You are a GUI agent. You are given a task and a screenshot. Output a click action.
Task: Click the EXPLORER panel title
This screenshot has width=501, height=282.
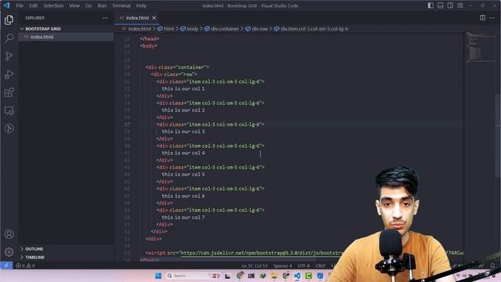click(x=35, y=18)
